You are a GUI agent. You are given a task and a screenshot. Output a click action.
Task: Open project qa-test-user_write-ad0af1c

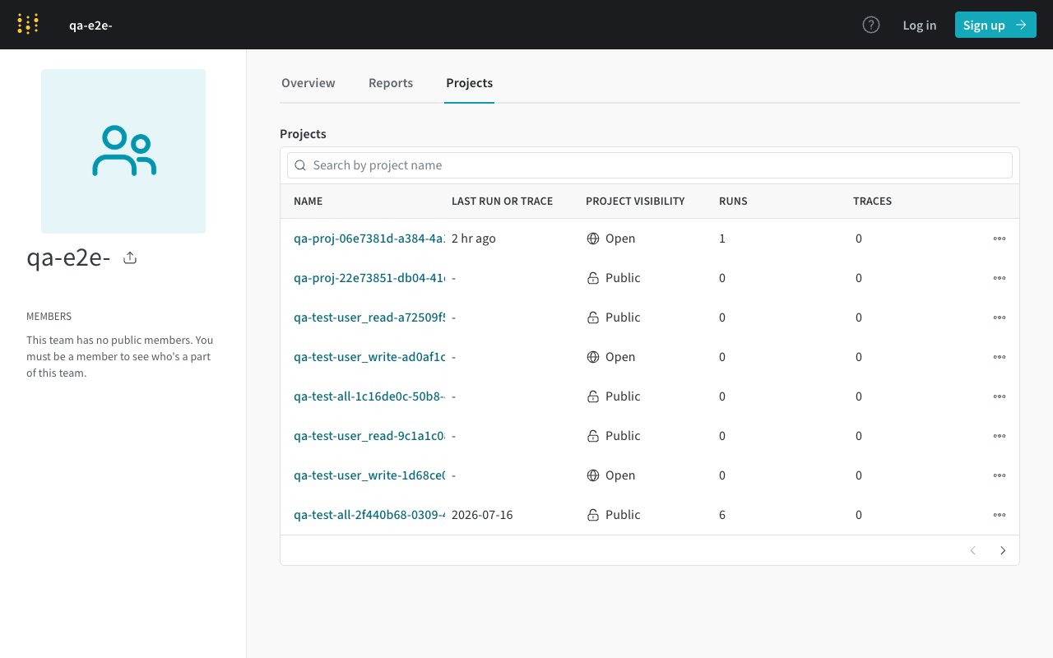click(369, 357)
